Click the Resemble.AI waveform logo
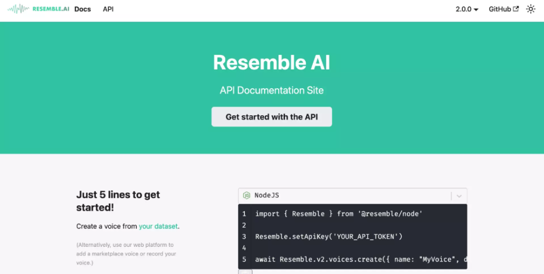Screen dimensions: 544x274 (38, 9)
